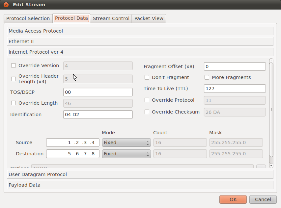The height and width of the screenshot is (208, 281).
Task: Expand the Media Access Protocol section
Action: [x=140, y=31]
